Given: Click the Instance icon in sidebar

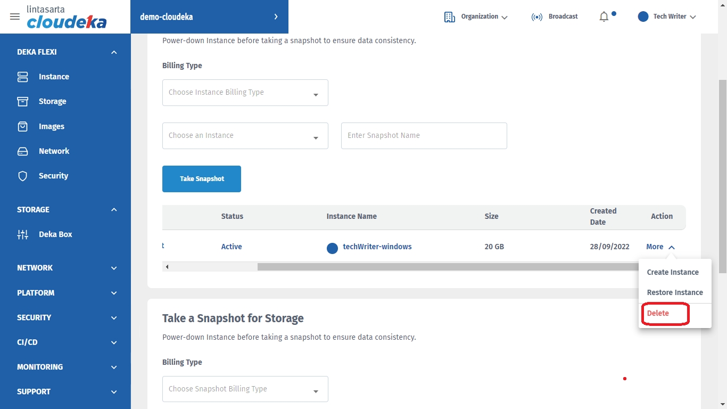Looking at the screenshot, I should pos(22,77).
